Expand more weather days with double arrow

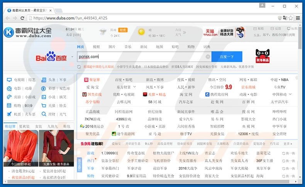[184, 32]
